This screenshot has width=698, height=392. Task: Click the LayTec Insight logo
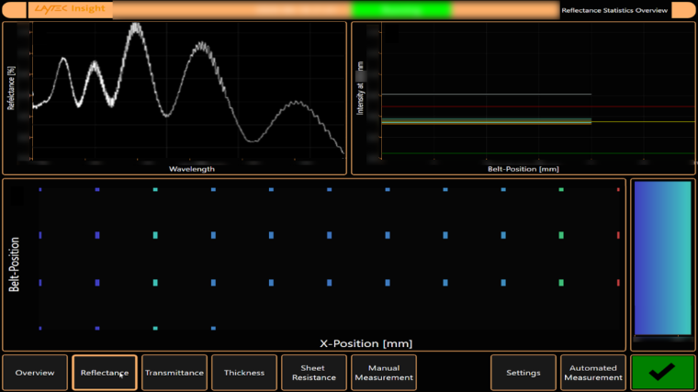[x=57, y=10]
